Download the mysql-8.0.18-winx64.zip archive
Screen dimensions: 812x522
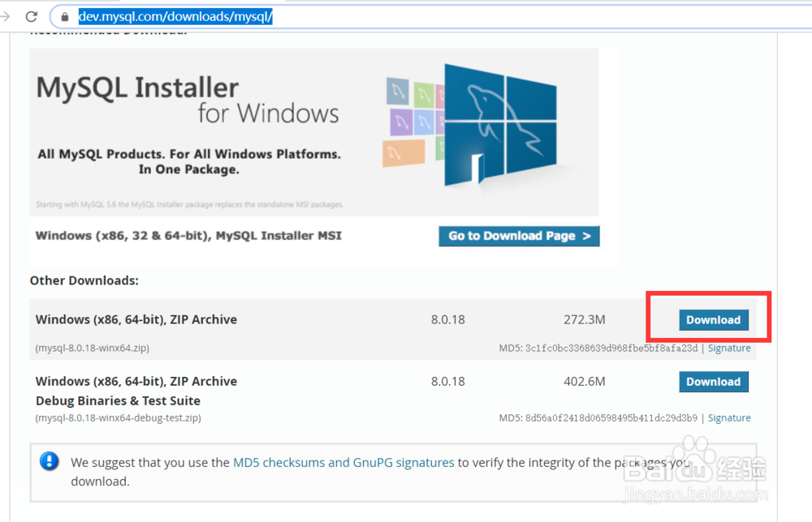point(714,319)
